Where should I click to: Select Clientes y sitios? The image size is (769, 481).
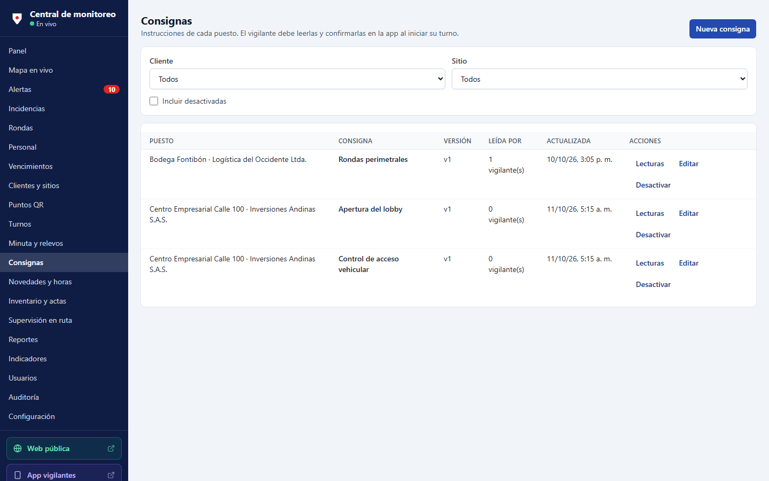(x=64, y=185)
